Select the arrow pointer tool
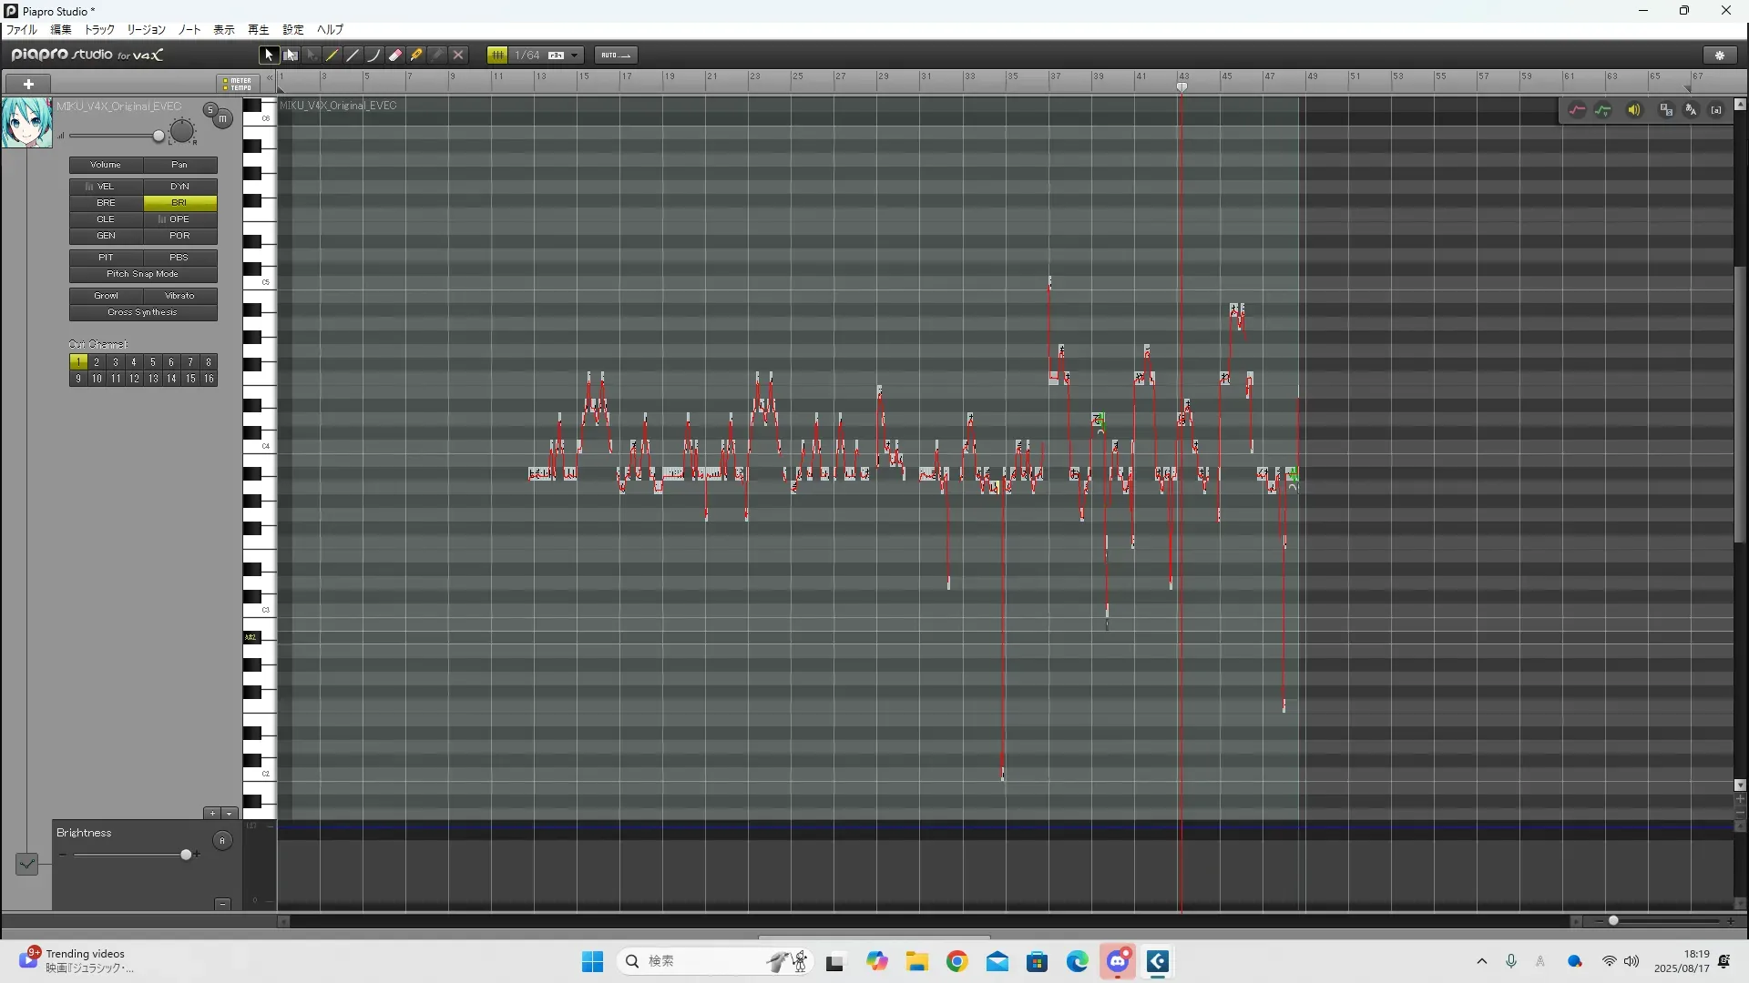This screenshot has width=1749, height=983. (x=268, y=56)
